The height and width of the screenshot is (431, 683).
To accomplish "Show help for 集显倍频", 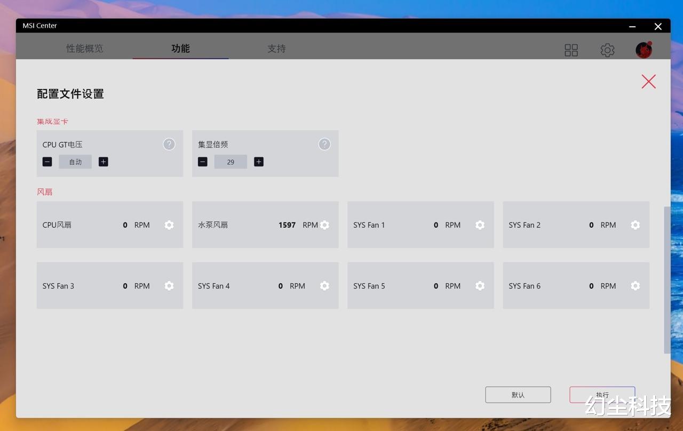I will click(x=324, y=144).
